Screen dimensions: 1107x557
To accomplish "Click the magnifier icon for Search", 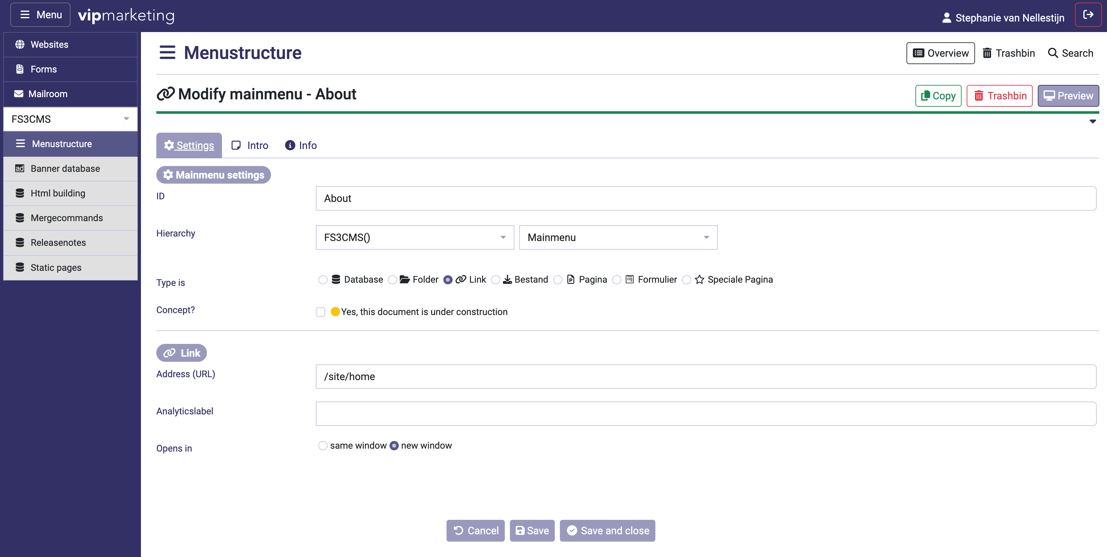I will [1053, 53].
